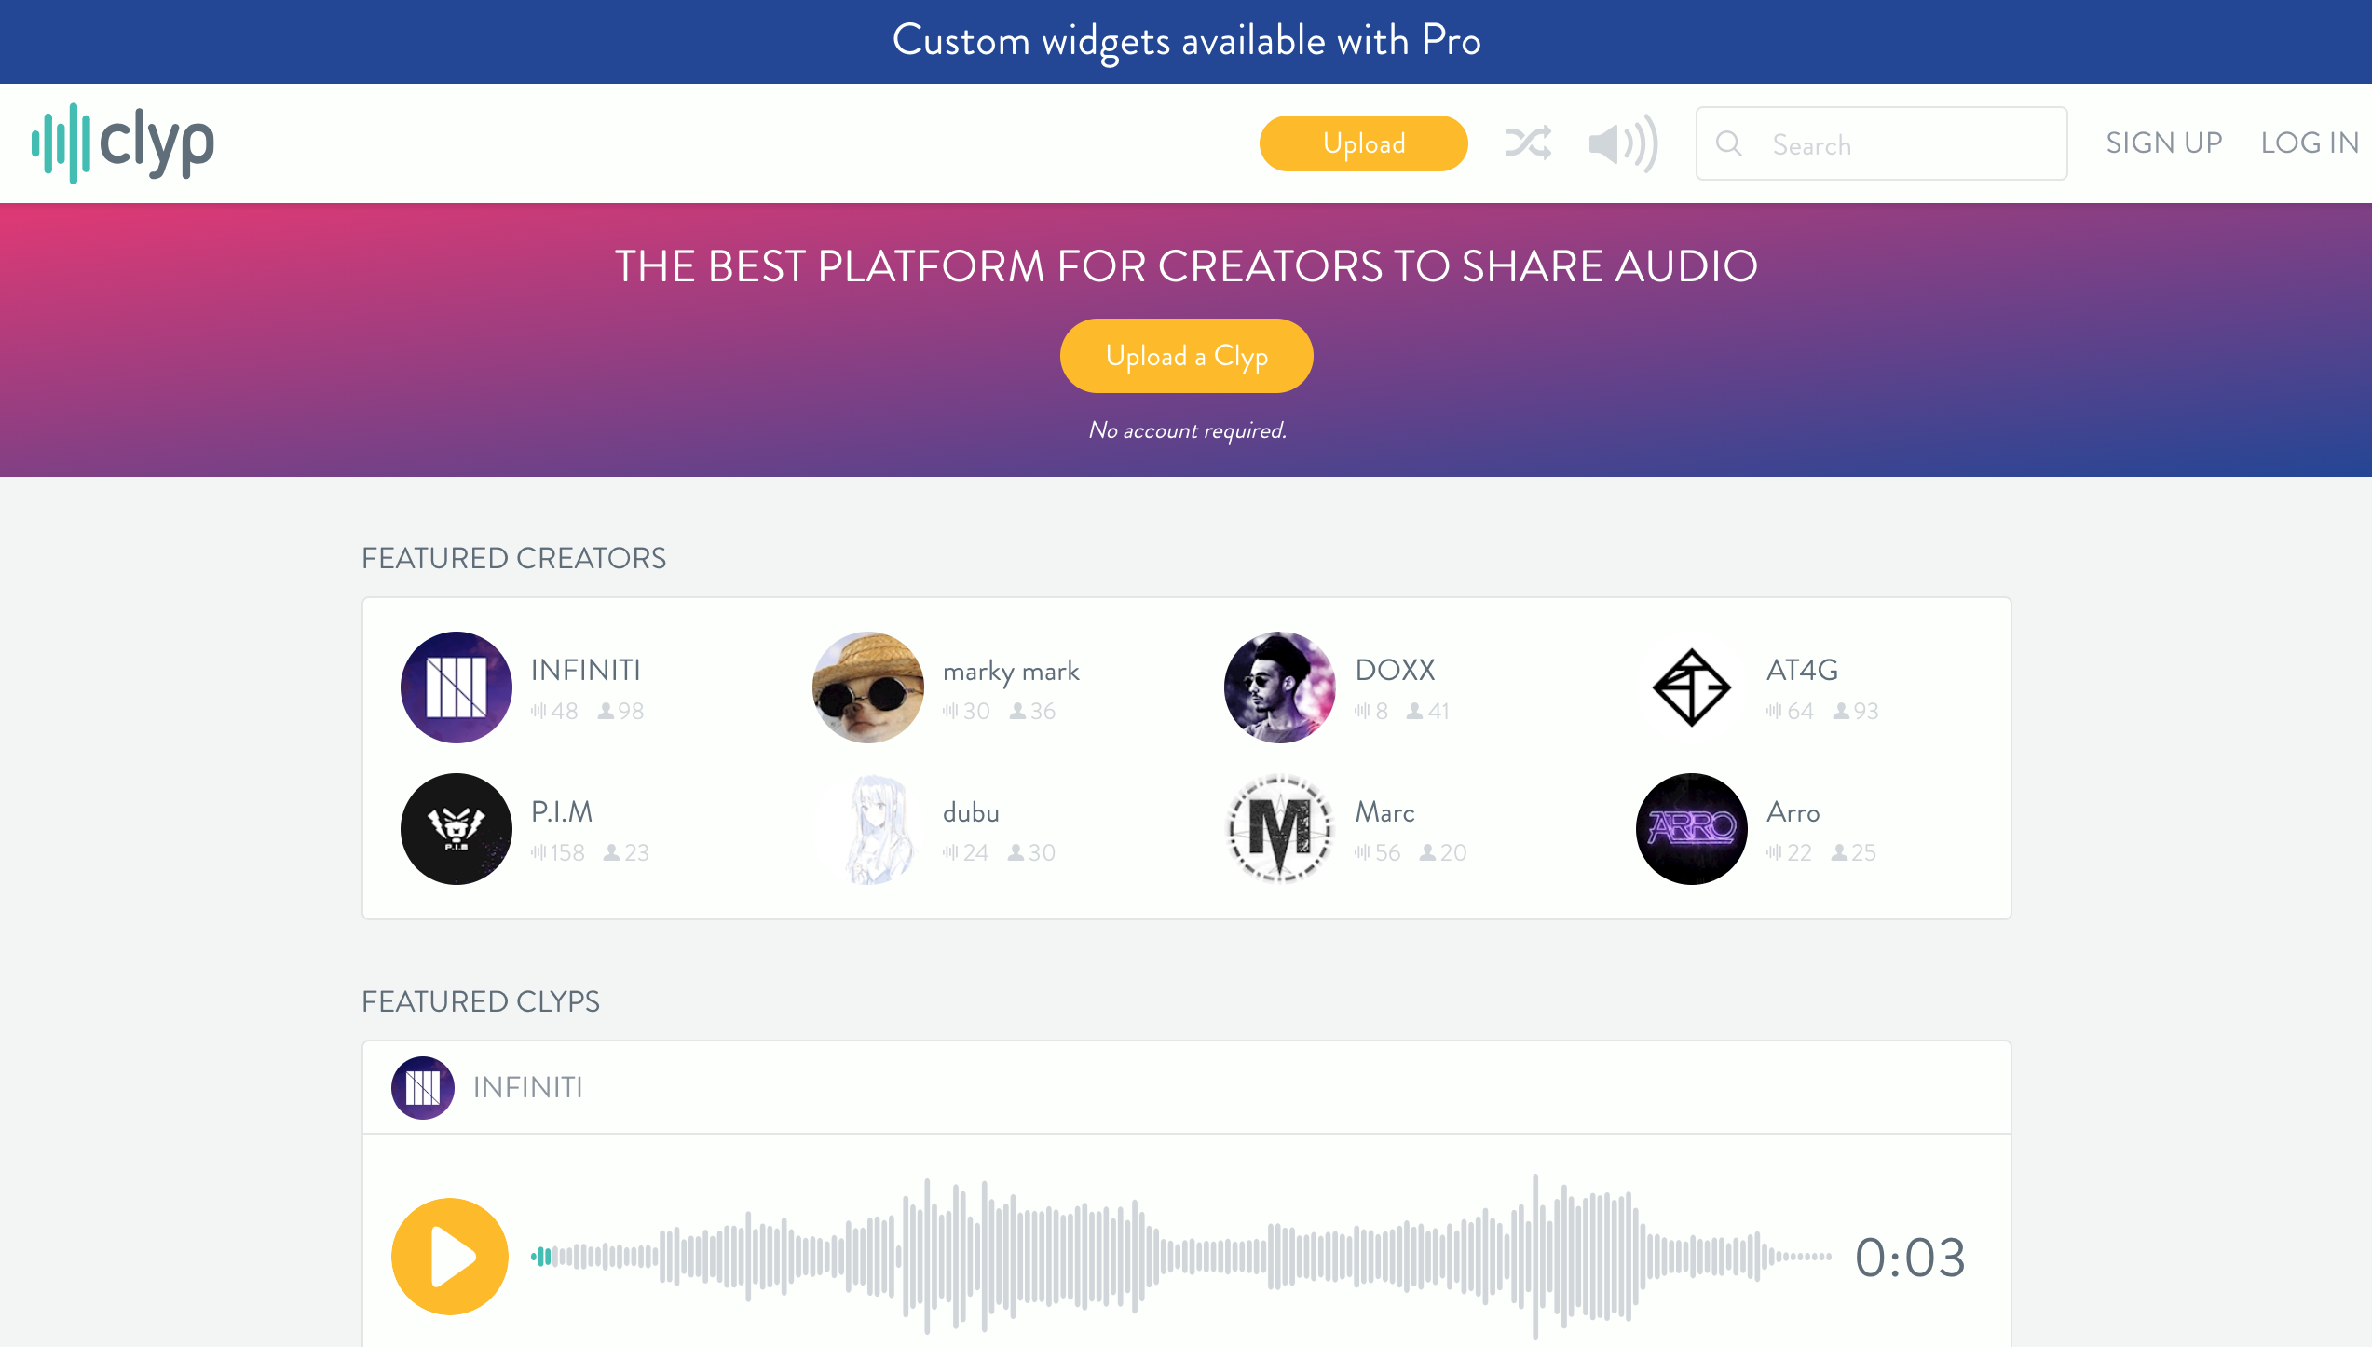Open the marky mark avatar with straw hat
This screenshot has width=2372, height=1347.
pos(867,687)
